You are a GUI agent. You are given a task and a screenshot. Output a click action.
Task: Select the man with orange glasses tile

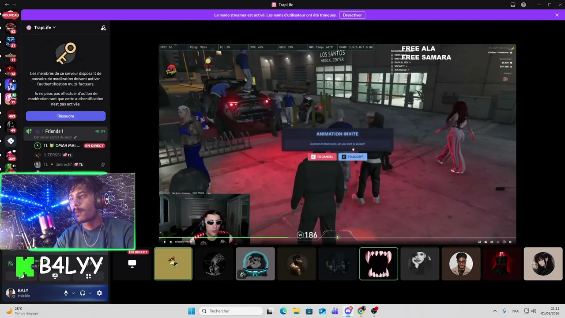click(461, 264)
